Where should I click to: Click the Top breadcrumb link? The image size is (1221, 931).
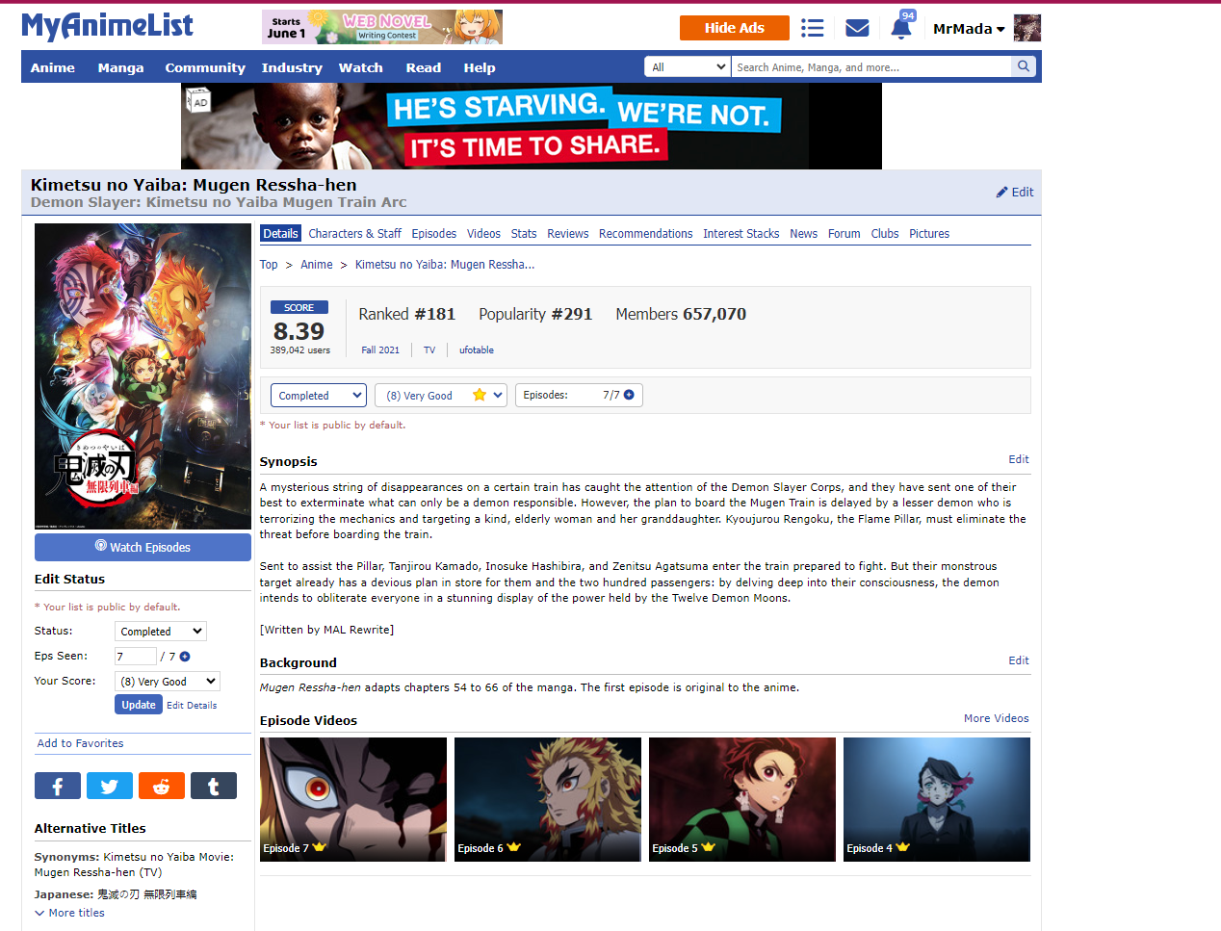pos(269,265)
